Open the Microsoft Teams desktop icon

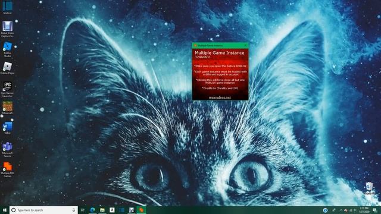coord(7,150)
